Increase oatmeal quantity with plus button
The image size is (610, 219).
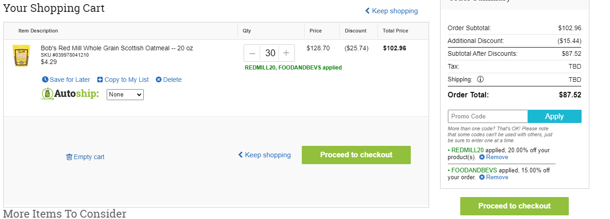[286, 53]
